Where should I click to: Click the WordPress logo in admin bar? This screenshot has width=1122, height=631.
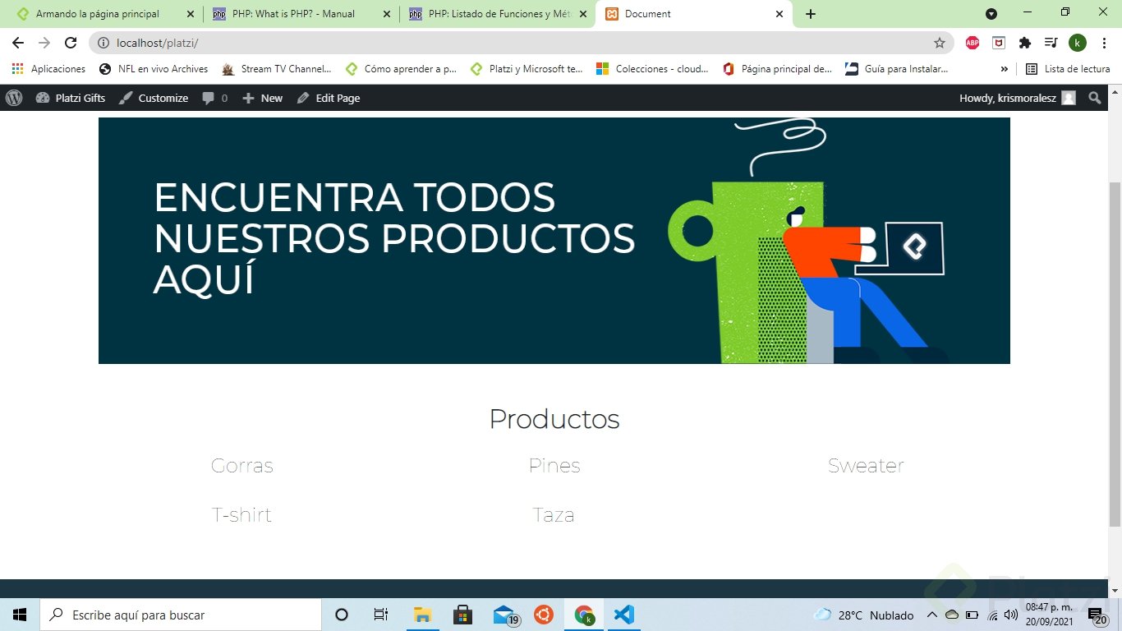pos(14,98)
